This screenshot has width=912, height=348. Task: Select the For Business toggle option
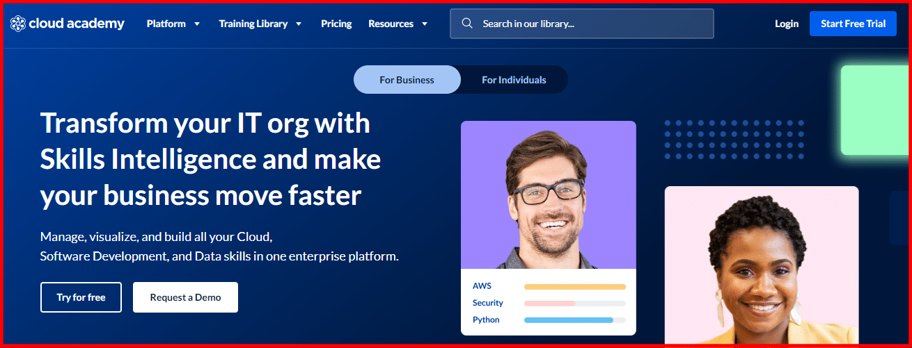pyautogui.click(x=407, y=80)
